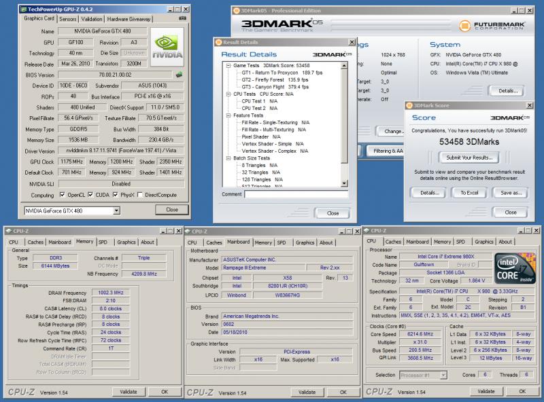Click the BIOS save chip icon
Screen dimensions: 544x402
[180, 75]
